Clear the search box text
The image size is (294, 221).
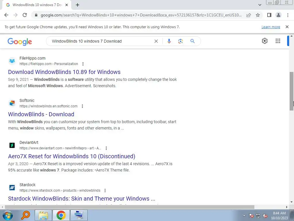[x=156, y=41]
